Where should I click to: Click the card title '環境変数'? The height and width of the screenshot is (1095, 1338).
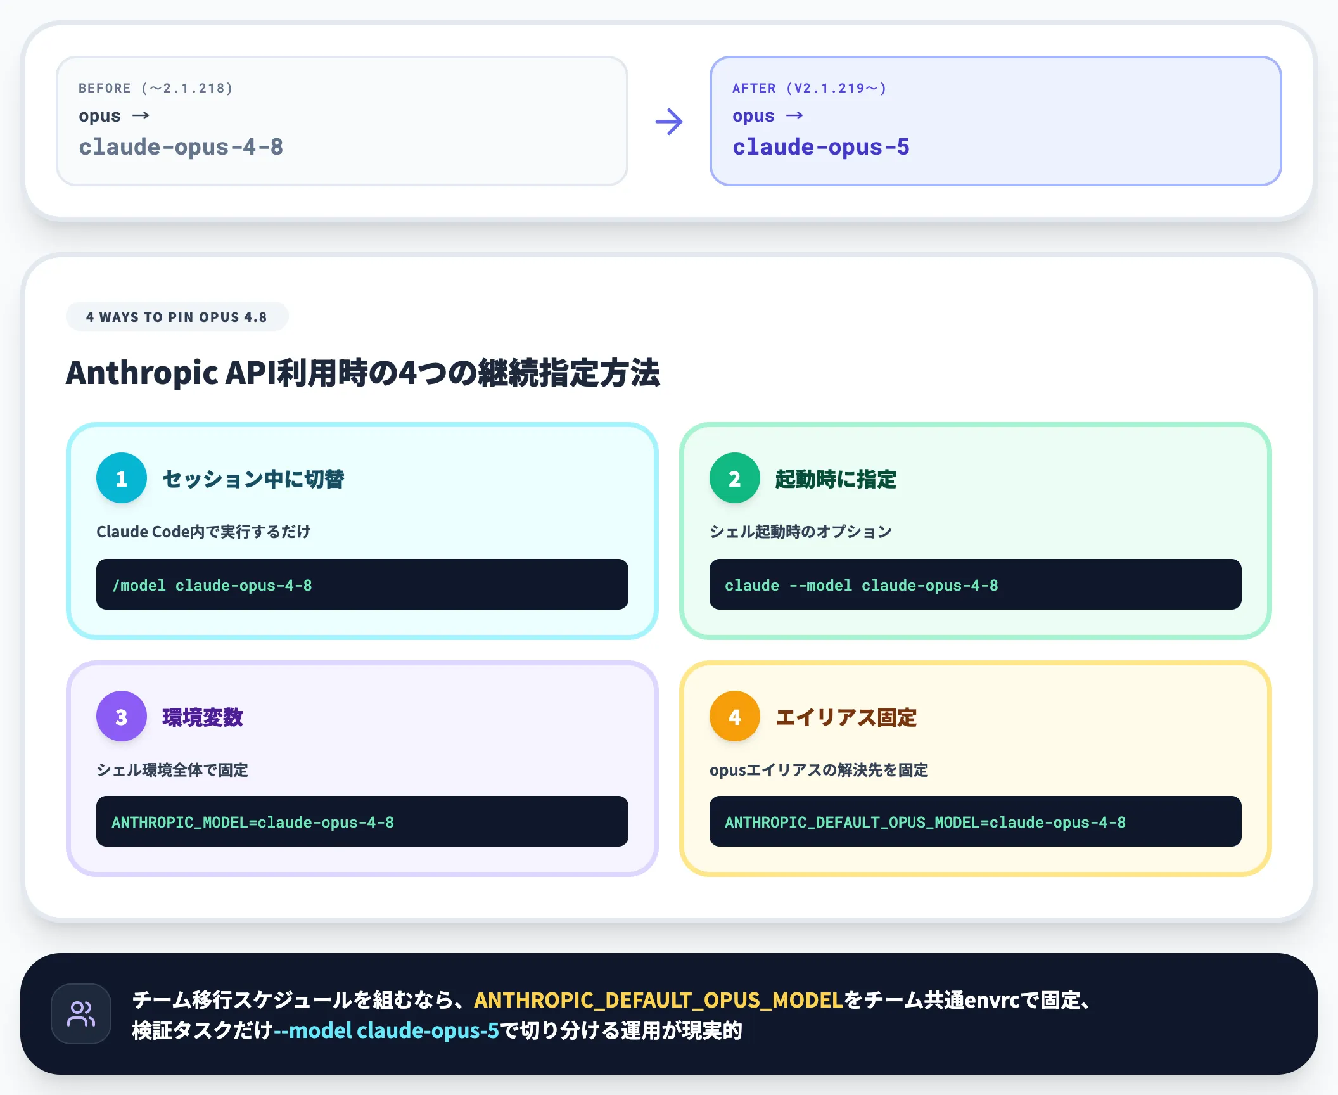click(203, 717)
